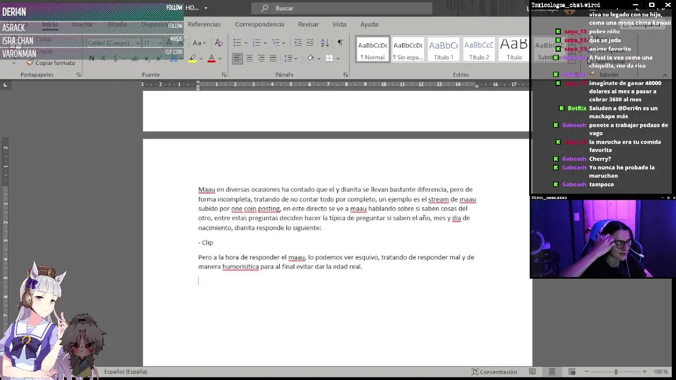Click in the Buscar search box
The height and width of the screenshot is (380, 676).
[x=342, y=8]
